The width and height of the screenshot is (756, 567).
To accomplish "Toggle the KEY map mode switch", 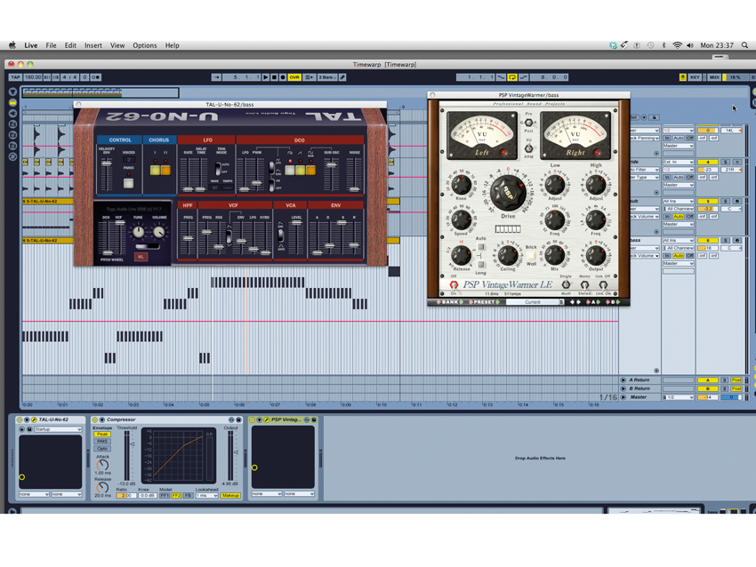I will click(x=695, y=77).
